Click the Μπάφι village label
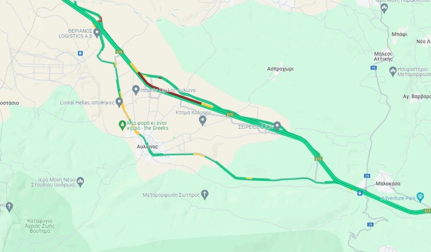The width and height of the screenshot is (431, 252). 399,34
